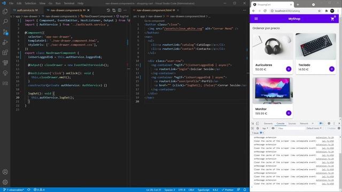
Task: Open a new browser tab
Action: pos(298,5)
